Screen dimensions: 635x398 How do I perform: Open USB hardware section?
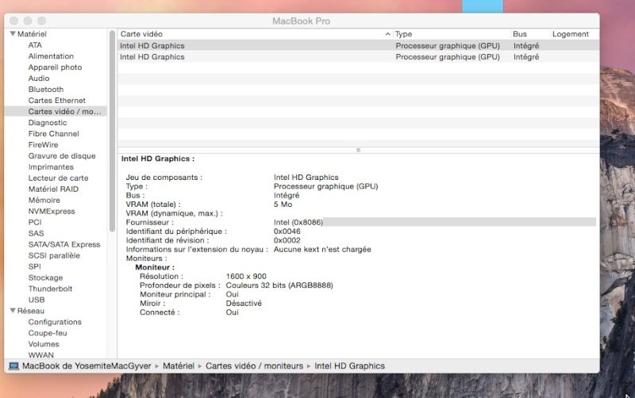(37, 300)
